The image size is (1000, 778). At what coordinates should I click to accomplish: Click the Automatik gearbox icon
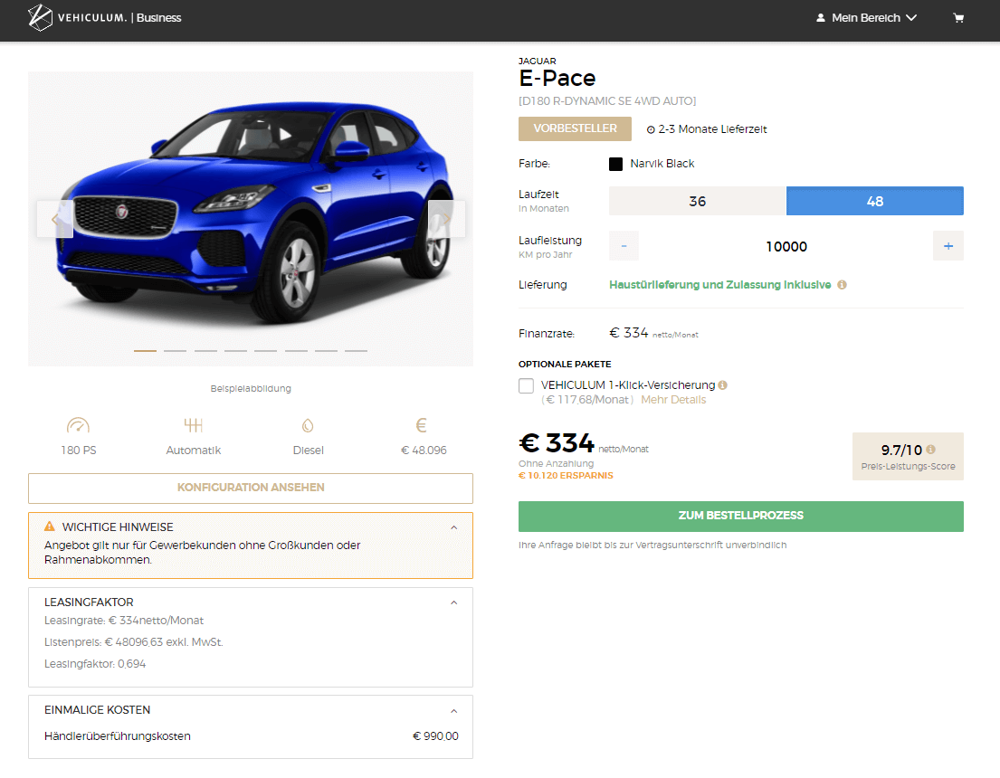click(x=194, y=425)
